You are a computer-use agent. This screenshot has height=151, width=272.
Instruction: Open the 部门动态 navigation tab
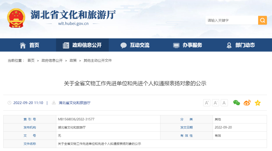click(241, 45)
